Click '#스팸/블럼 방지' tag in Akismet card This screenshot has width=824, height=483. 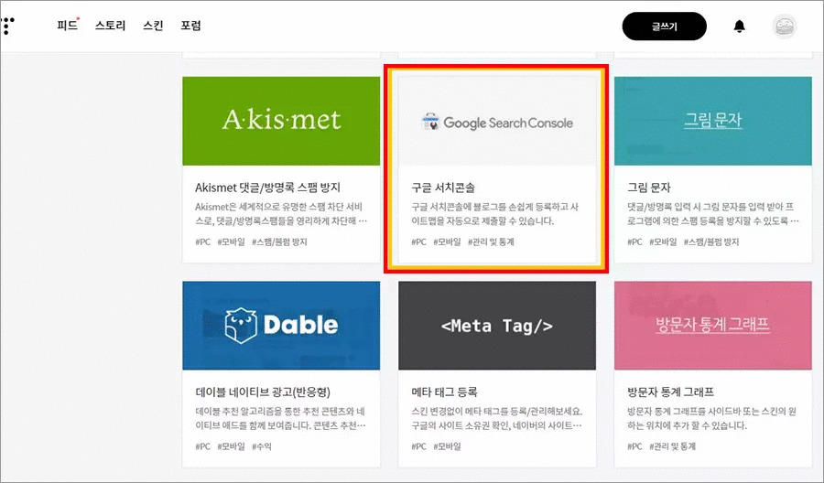pyautogui.click(x=279, y=242)
